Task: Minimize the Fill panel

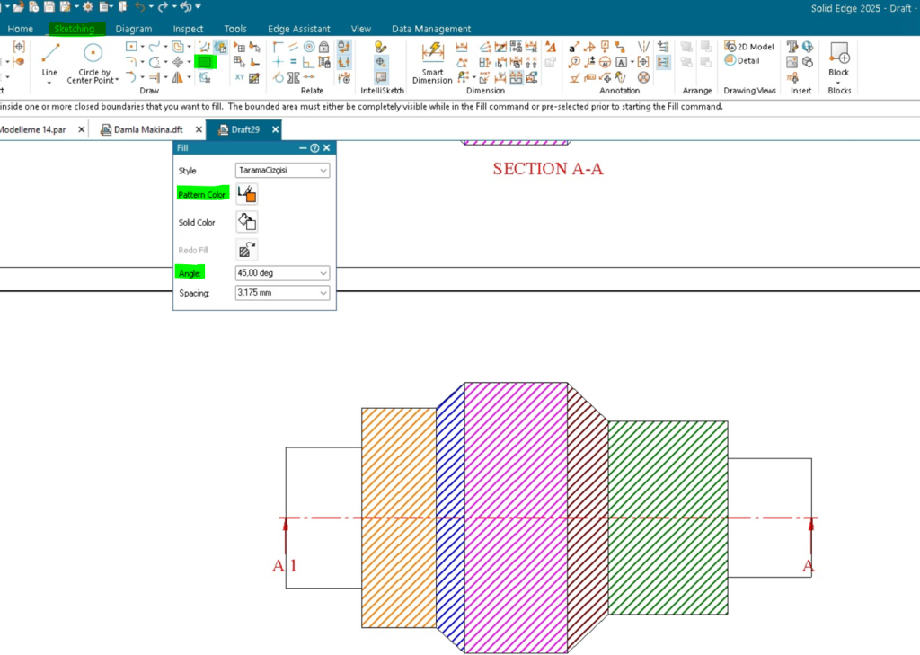Action: pyautogui.click(x=303, y=148)
